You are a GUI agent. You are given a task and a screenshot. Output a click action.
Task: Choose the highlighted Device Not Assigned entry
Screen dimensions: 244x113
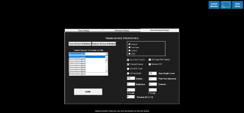(x=87, y=57)
